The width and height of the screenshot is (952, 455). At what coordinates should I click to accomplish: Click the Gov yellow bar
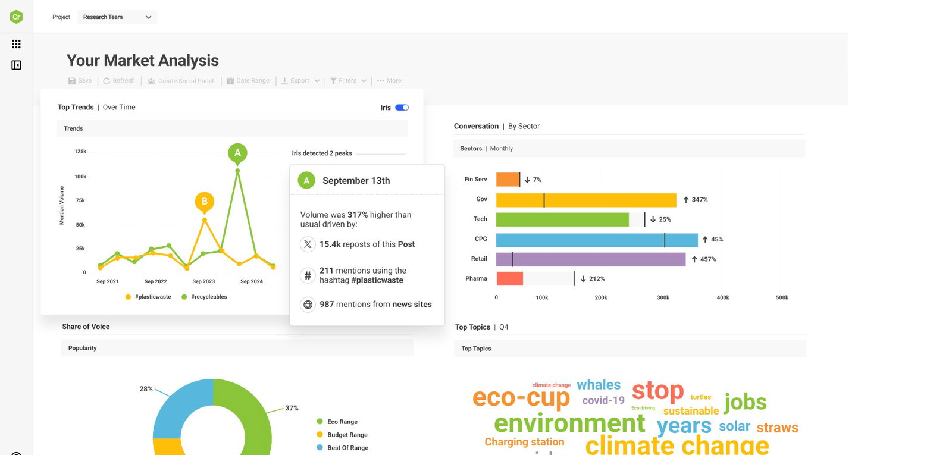click(586, 200)
